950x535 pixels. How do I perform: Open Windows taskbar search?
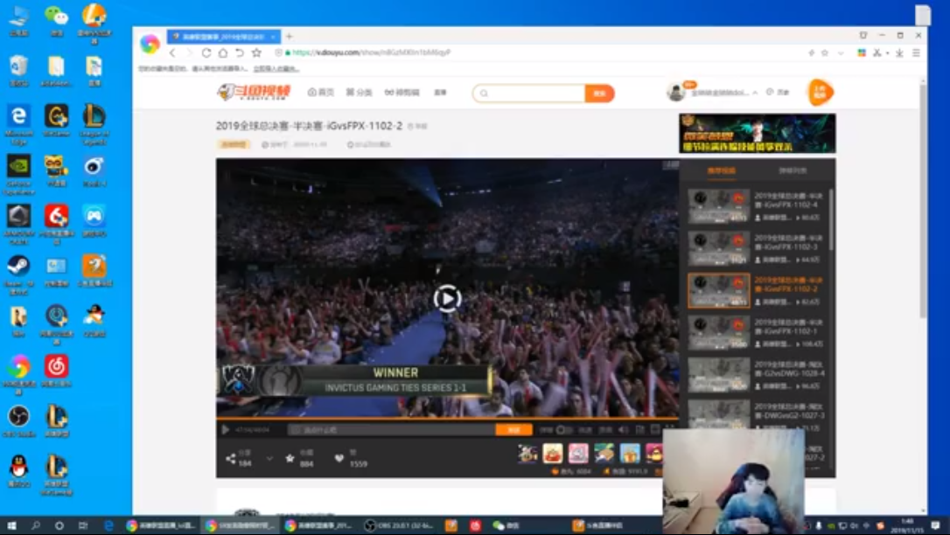[36, 525]
